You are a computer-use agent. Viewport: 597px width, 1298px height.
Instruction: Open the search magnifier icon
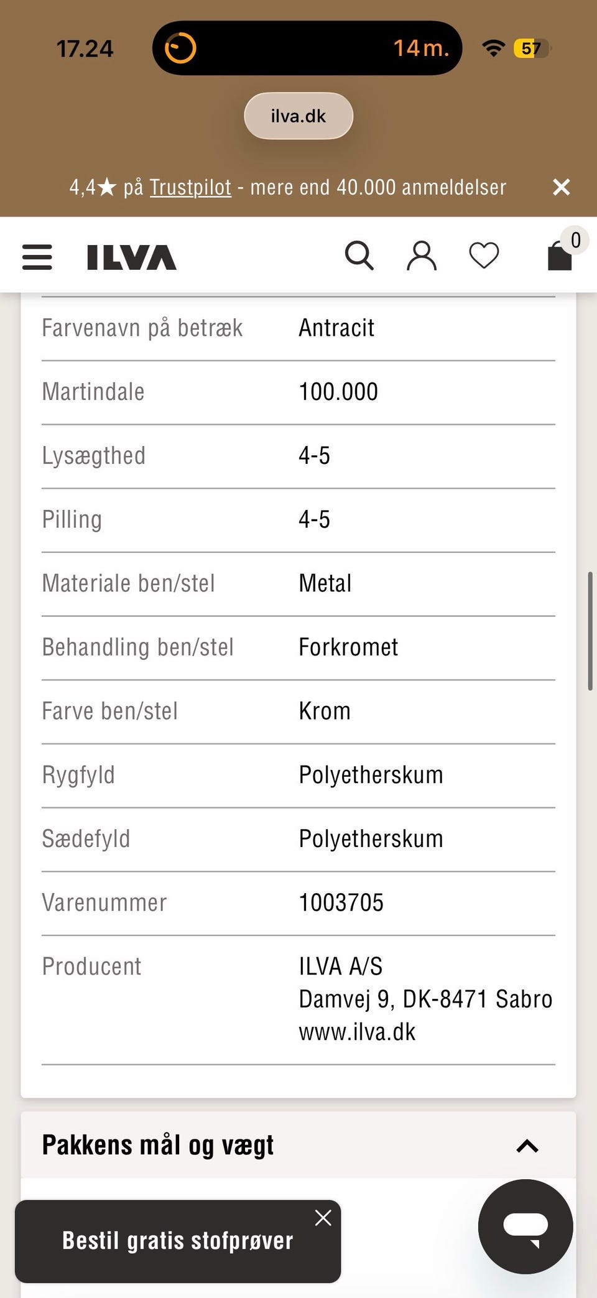point(359,256)
